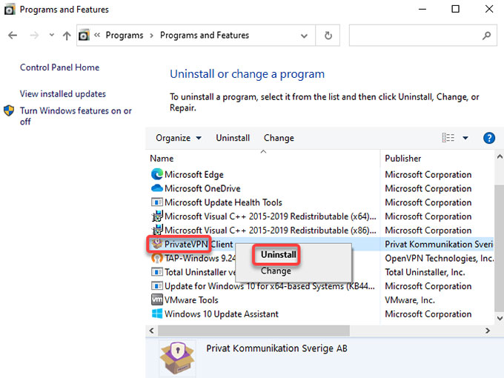Click the PrivateVPN Client icon
The image size is (504, 378).
157,244
